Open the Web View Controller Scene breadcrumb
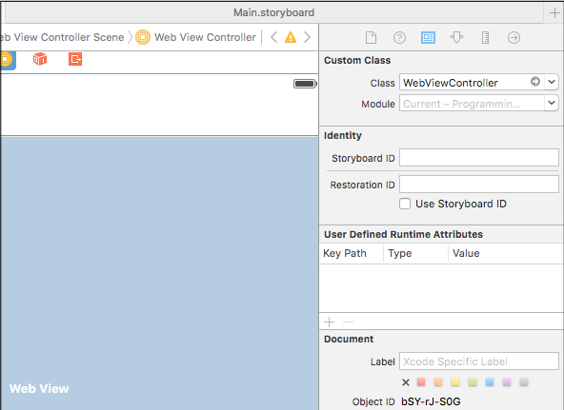 [x=62, y=37]
